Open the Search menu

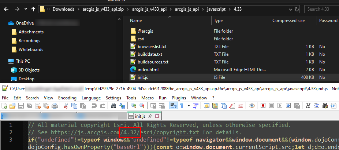pos(33,98)
